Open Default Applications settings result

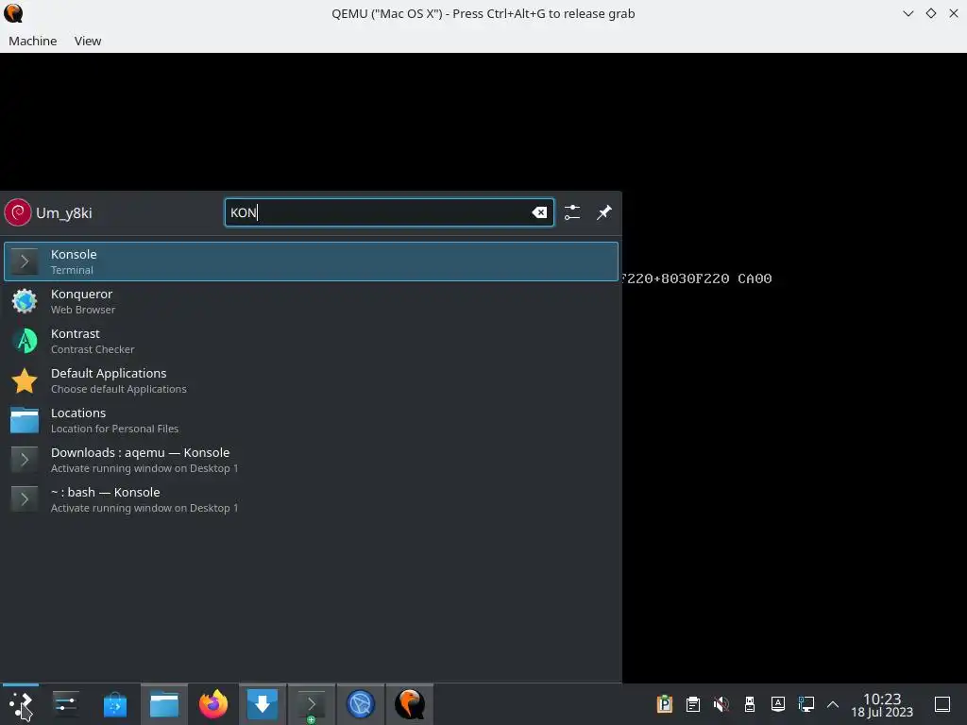pyautogui.click(x=311, y=380)
